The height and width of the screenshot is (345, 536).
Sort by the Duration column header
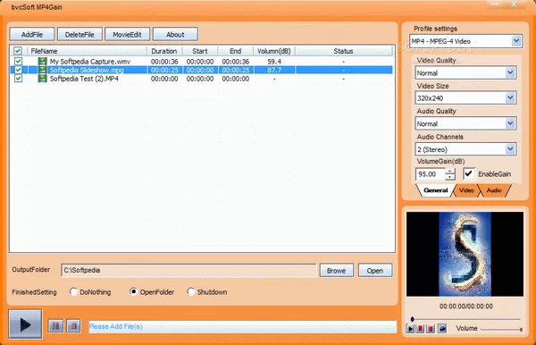164,51
